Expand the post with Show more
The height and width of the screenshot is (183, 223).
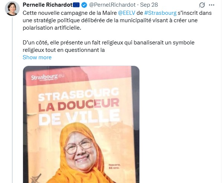37,57
